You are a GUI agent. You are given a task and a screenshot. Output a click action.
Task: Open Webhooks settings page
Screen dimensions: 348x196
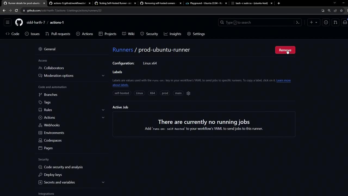(x=72, y=125)
